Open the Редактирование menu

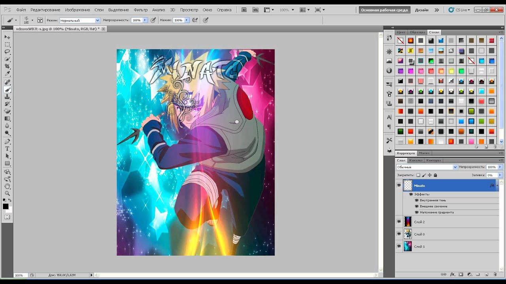coord(45,10)
